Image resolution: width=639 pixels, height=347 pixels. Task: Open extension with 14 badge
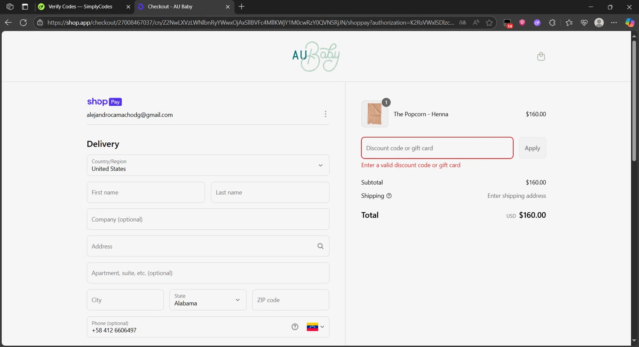click(x=507, y=23)
